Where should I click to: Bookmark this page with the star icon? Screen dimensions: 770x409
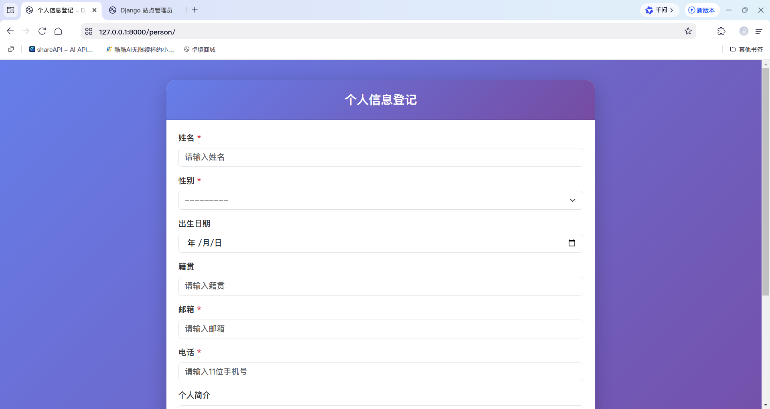688,31
